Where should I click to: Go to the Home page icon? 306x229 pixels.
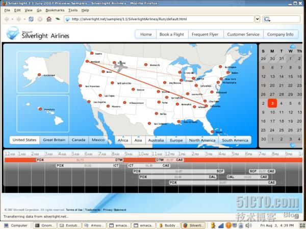pyautogui.click(x=49, y=19)
